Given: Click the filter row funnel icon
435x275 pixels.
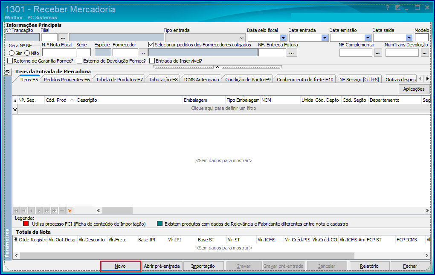Looking at the screenshot, I should 15,110.
